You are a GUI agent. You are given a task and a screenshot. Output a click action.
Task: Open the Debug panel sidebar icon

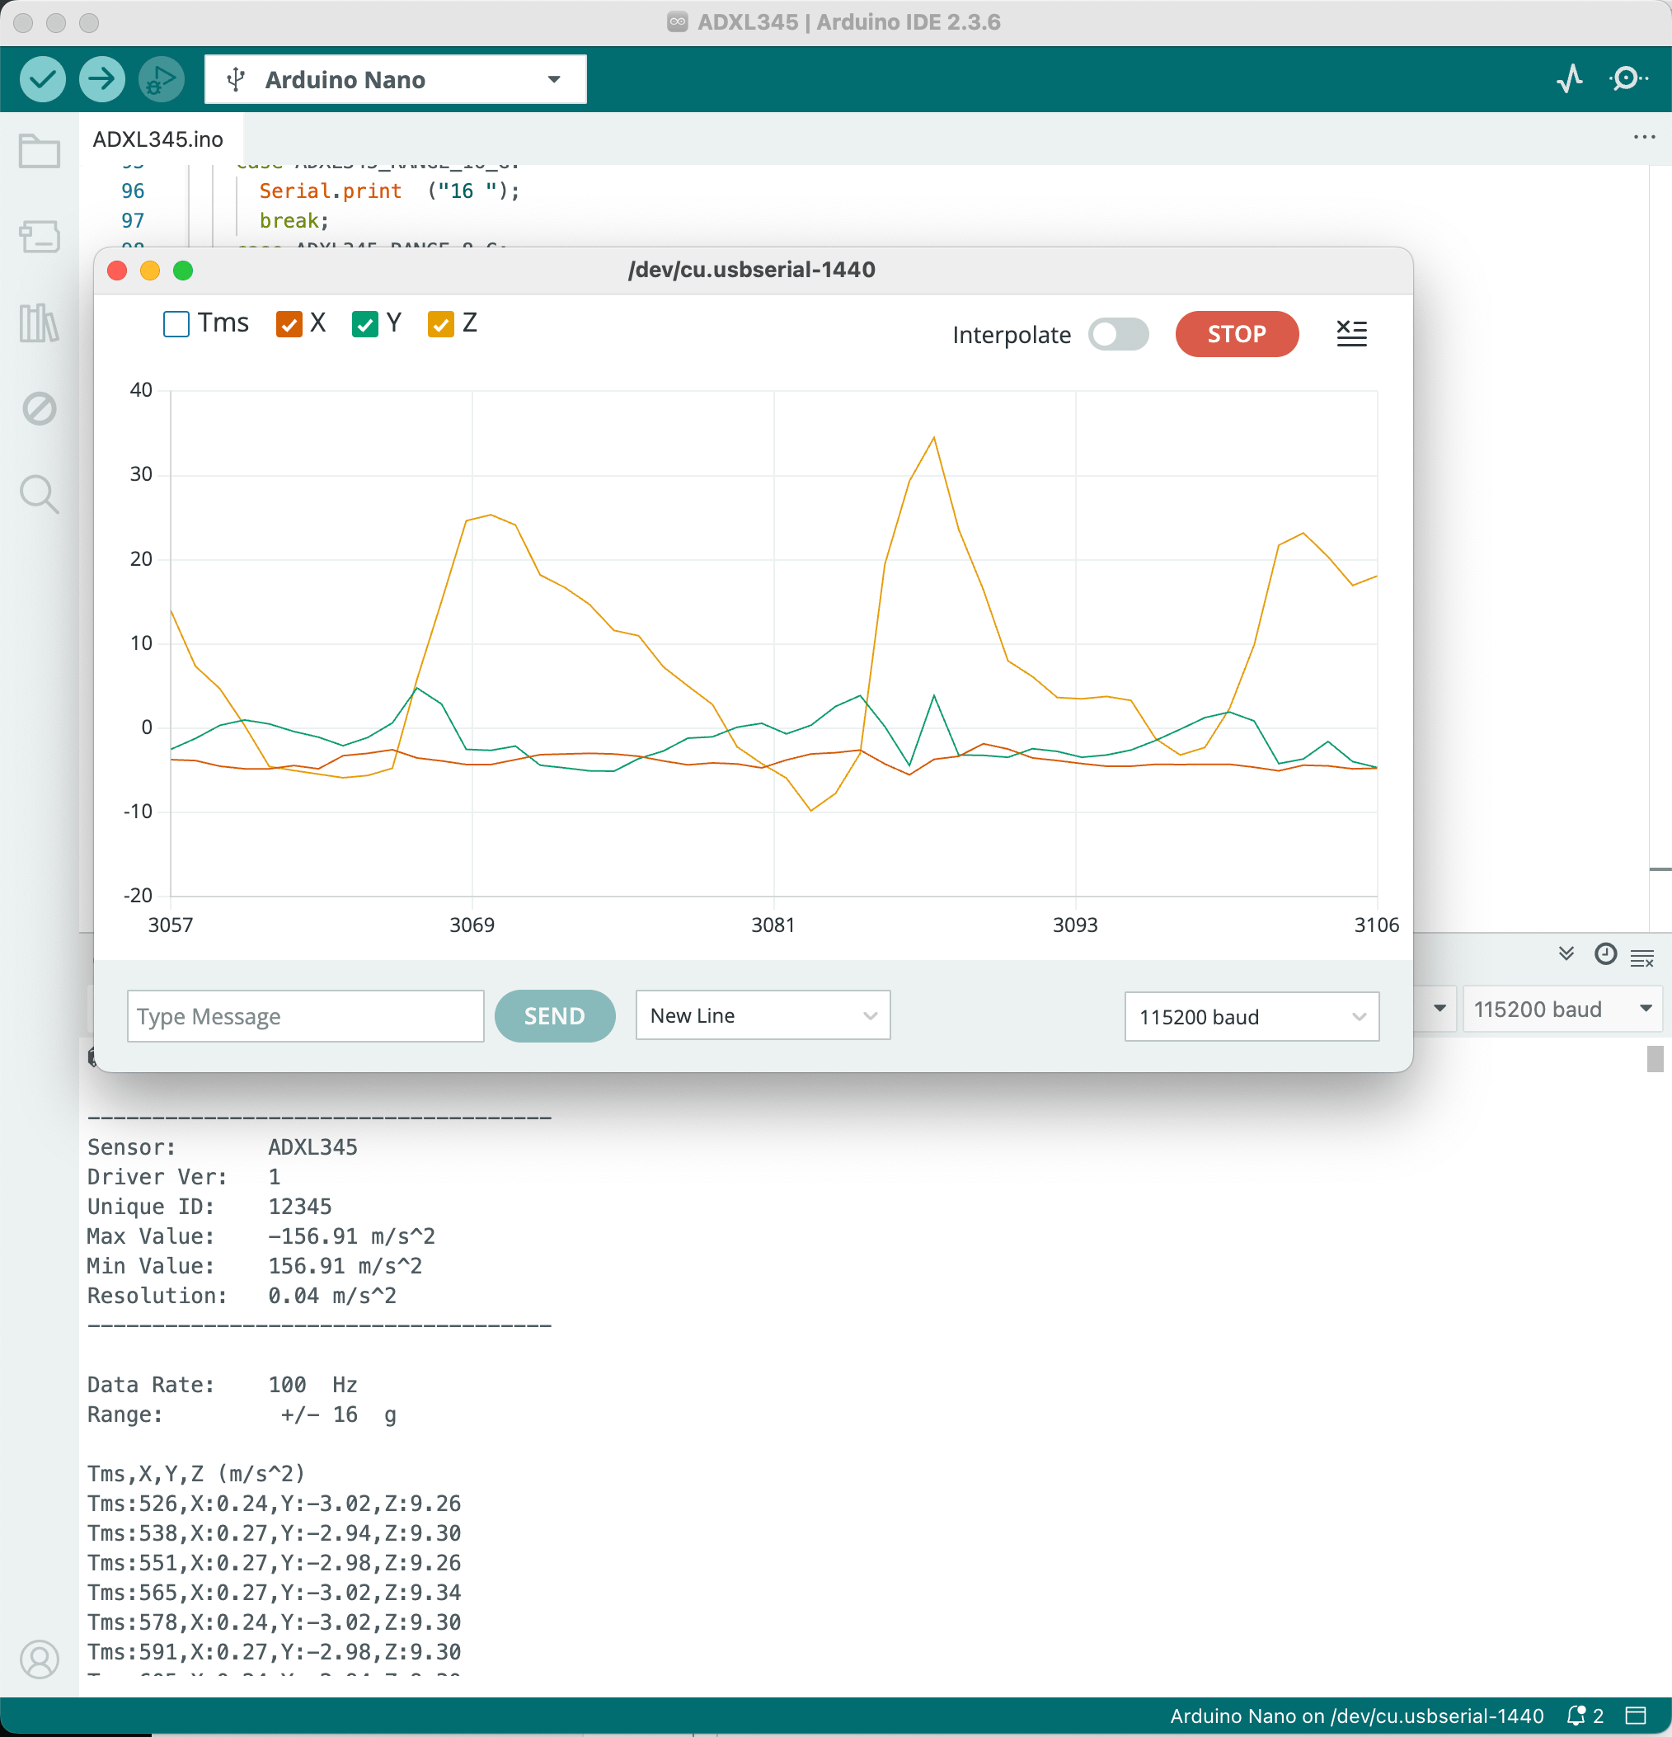tap(40, 408)
